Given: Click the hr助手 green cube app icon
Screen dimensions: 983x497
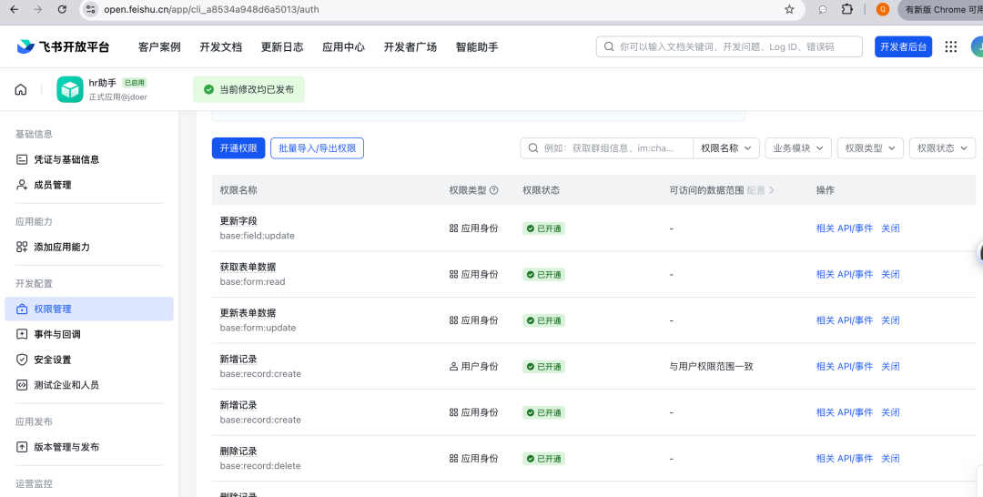Looking at the screenshot, I should click(70, 89).
